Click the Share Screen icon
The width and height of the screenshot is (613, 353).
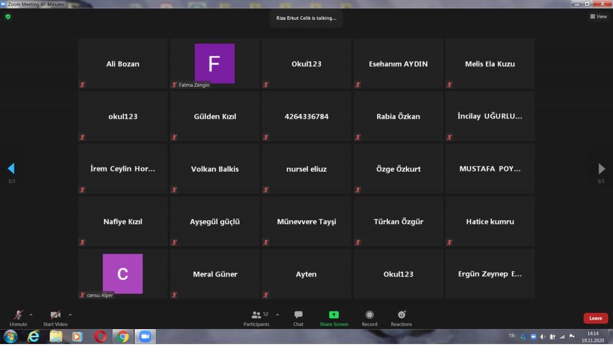(333, 315)
